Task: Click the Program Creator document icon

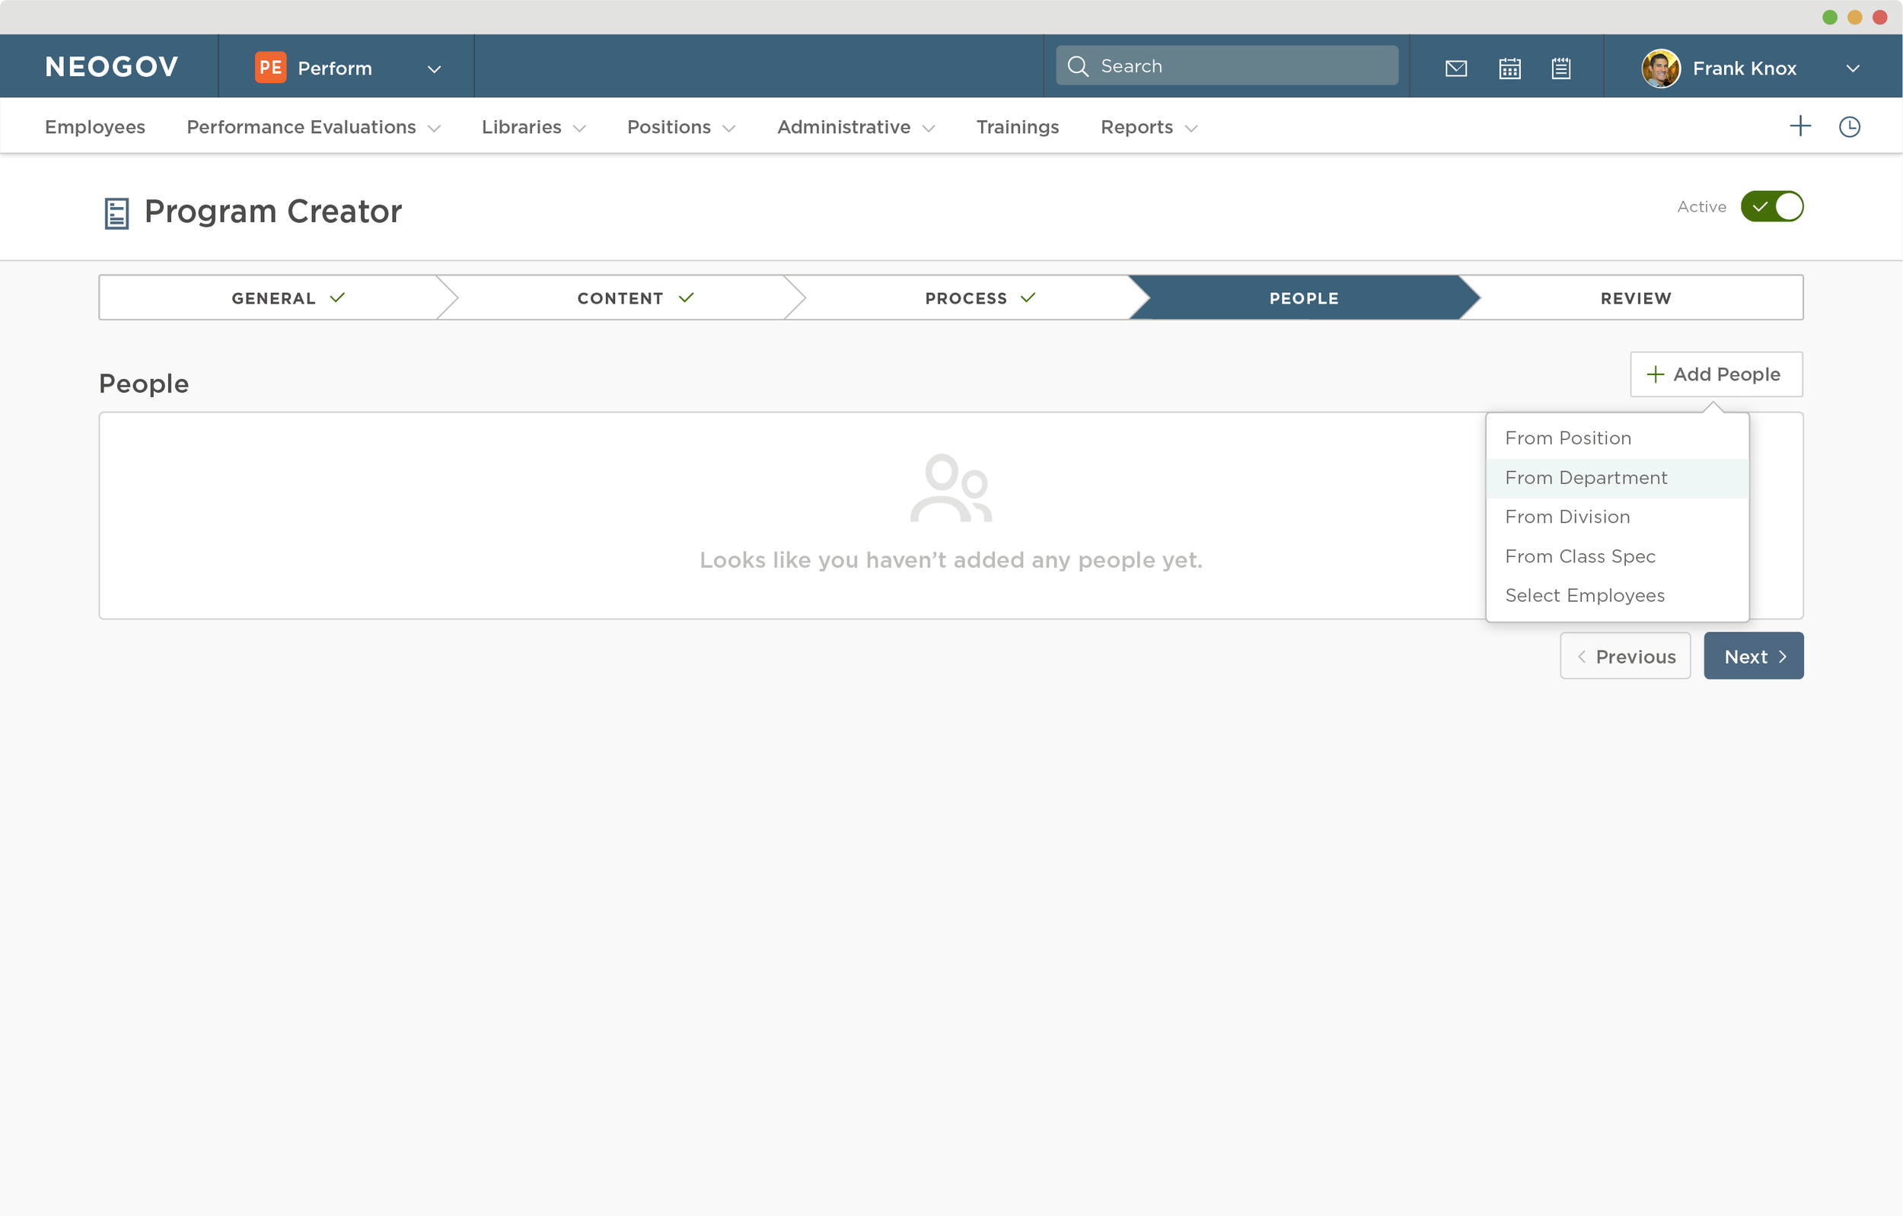Action: tap(117, 213)
